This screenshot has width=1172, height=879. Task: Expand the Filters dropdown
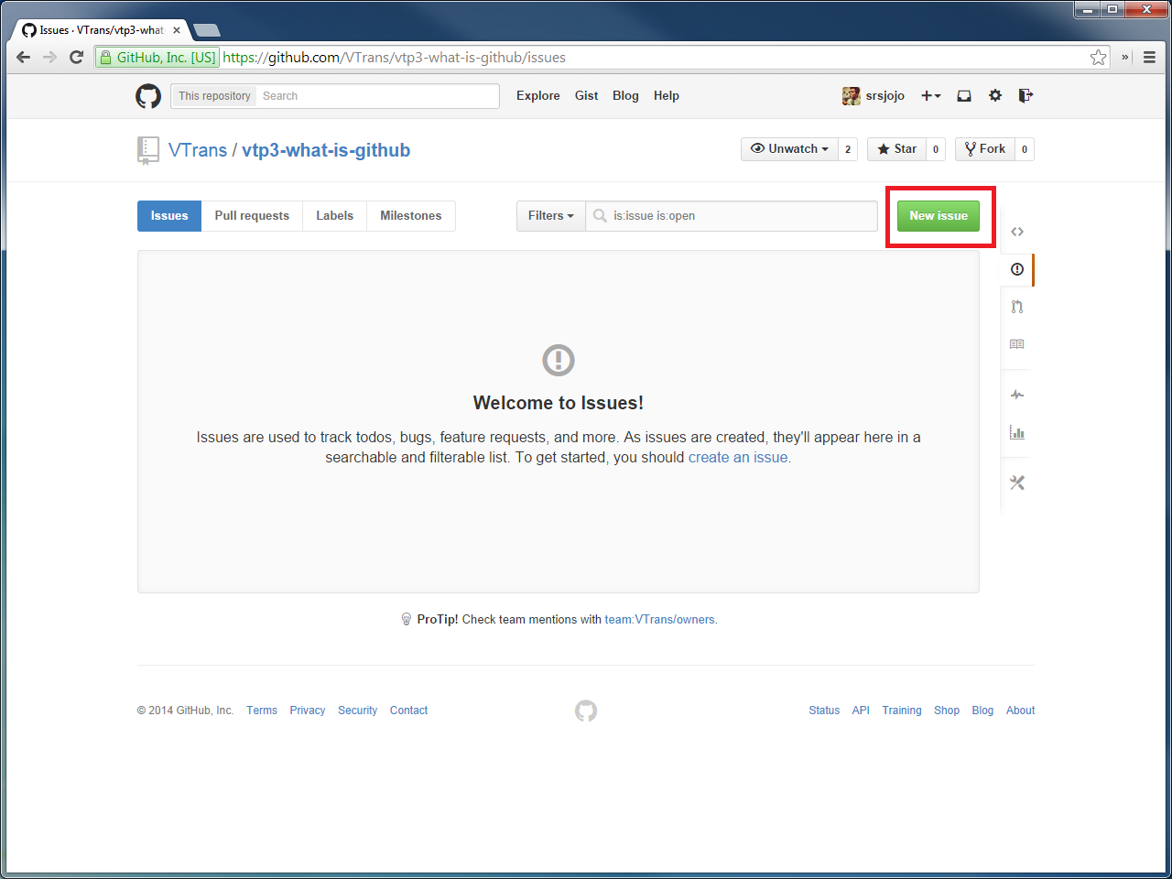point(551,216)
